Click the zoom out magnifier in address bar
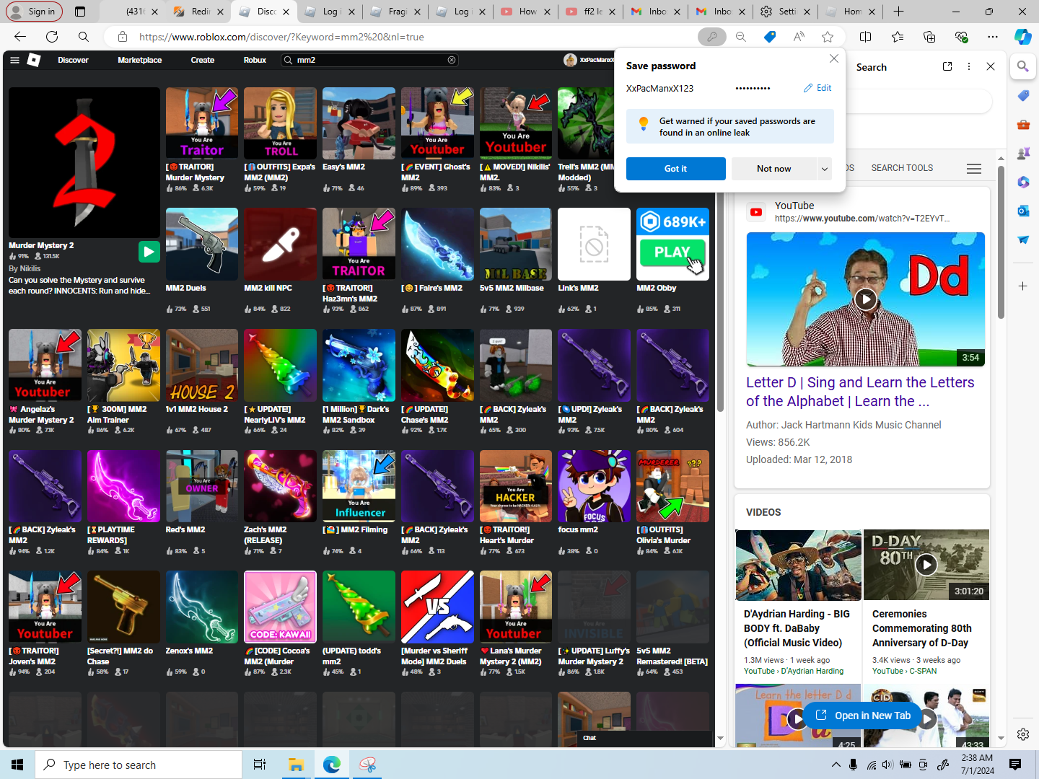 [741, 37]
